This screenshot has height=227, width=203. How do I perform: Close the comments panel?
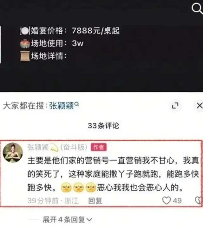200,106
